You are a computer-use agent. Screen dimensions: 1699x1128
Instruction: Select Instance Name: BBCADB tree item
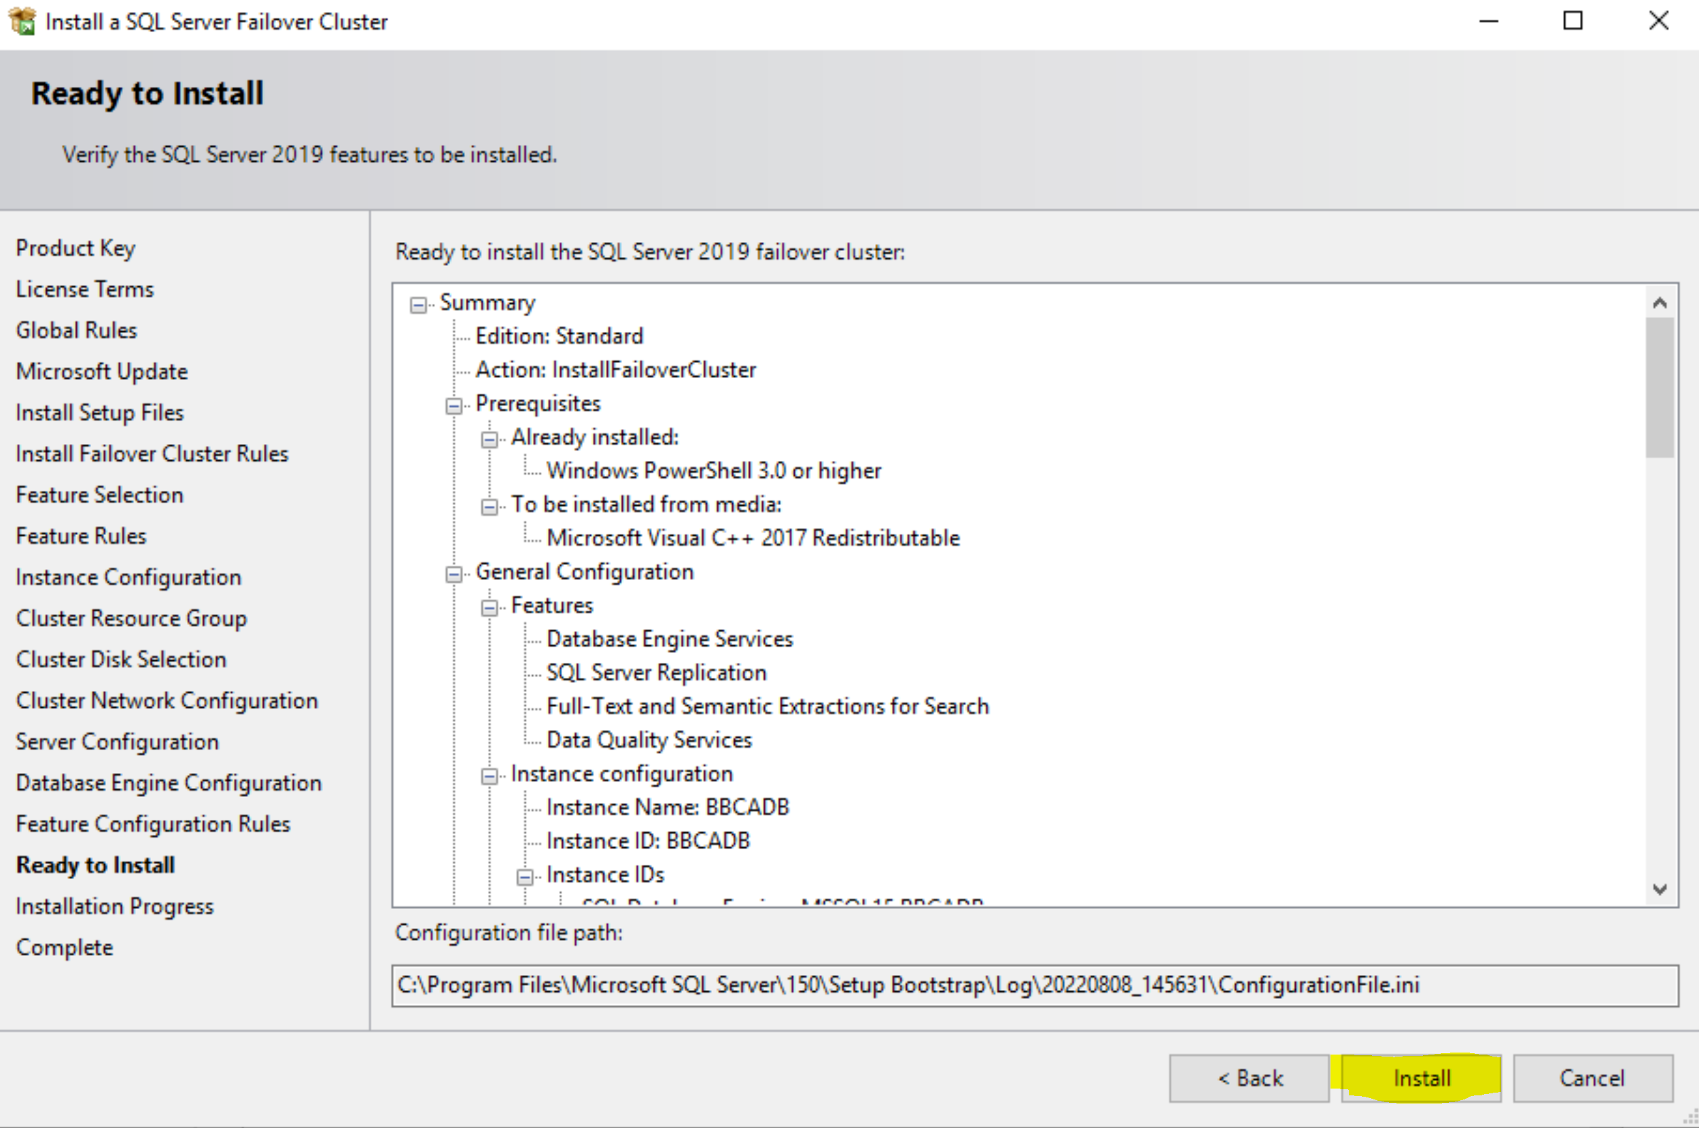click(x=668, y=808)
